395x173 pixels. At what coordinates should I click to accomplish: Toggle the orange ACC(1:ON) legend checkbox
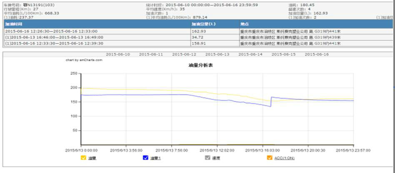coord(270,158)
